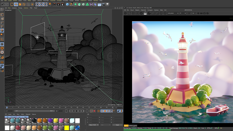
Task: Select the black car material sphere
Action: pyautogui.click(x=34, y=121)
